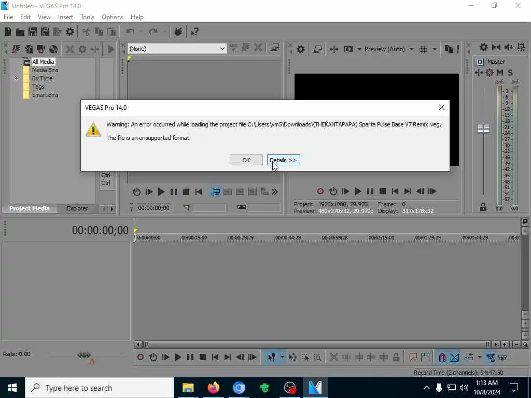Open Split Screen View dropdown arrow

point(359,49)
